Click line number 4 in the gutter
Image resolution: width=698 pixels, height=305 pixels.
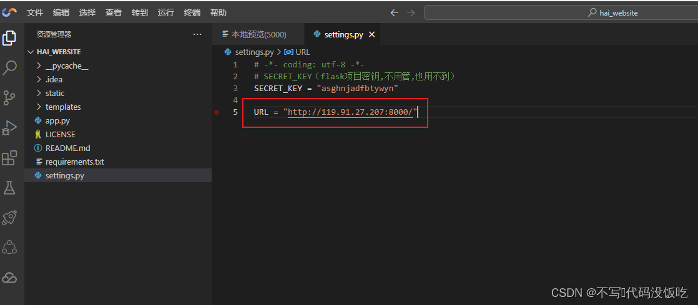(x=235, y=100)
